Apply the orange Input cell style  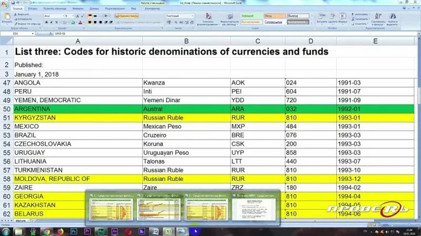point(275,16)
